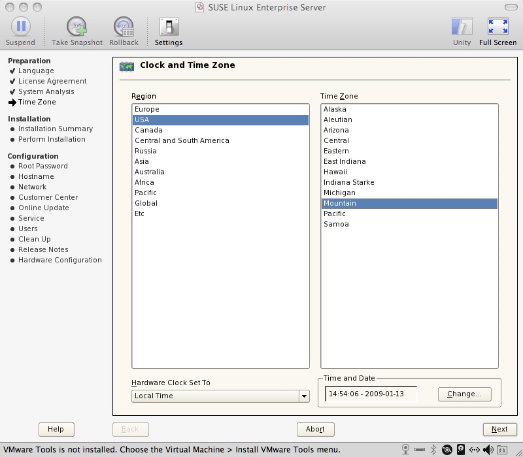This screenshot has width=523, height=457.
Task: Select Africa in Region list
Action: point(220,182)
